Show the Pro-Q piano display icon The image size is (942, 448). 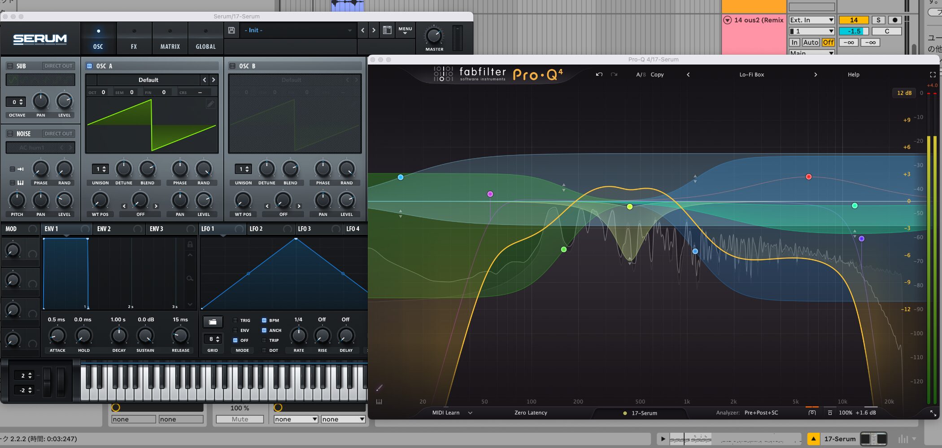pyautogui.click(x=379, y=402)
